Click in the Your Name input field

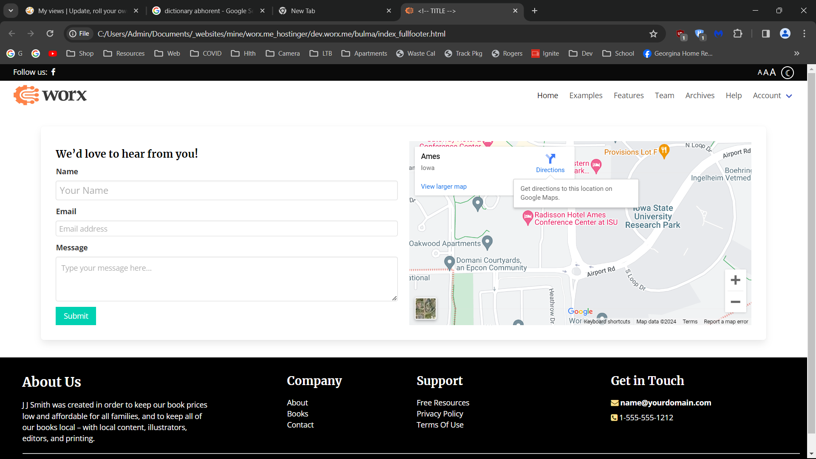[227, 190]
